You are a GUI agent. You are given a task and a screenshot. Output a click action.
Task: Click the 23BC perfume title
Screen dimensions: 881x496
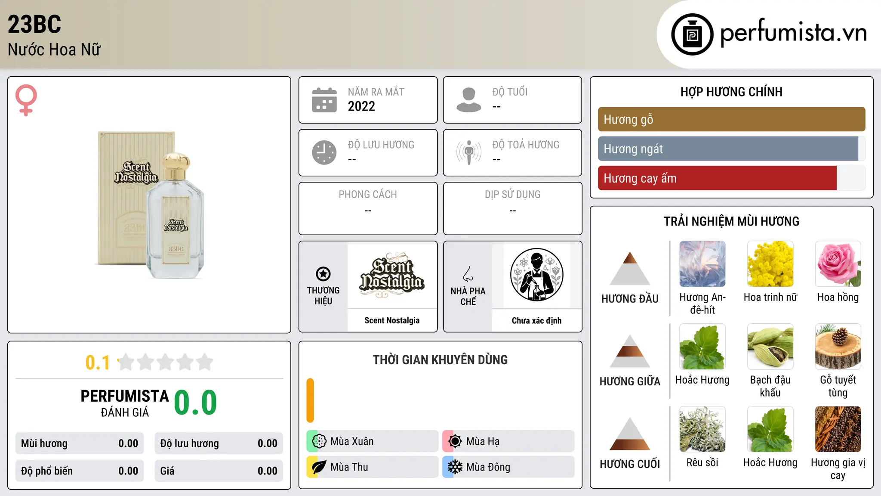click(34, 24)
